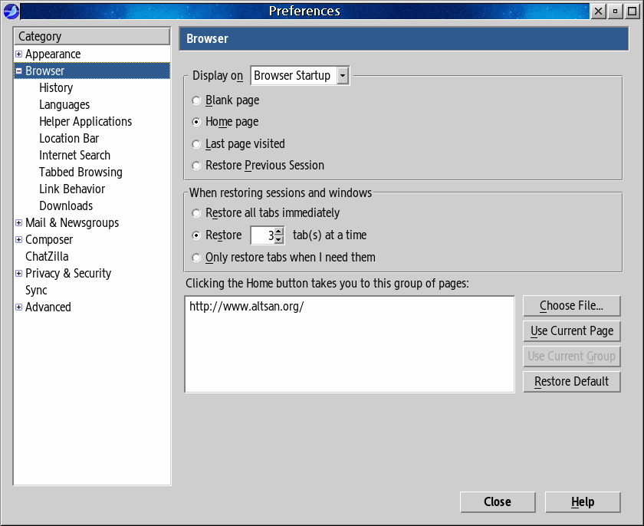Viewport: 644px width, 526px height.
Task: Click the SeaMonkey icon in the title bar
Action: pos(11,11)
